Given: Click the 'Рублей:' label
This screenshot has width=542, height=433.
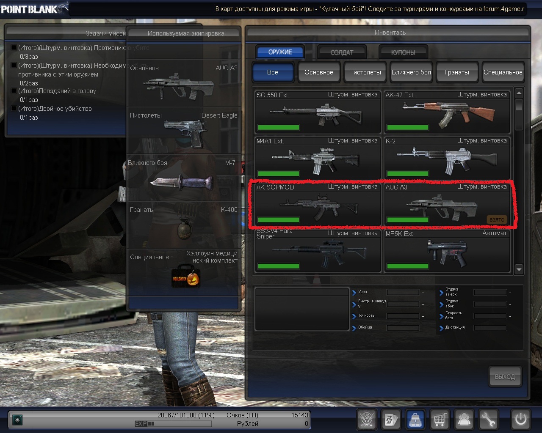Looking at the screenshot, I should click(x=248, y=424).
